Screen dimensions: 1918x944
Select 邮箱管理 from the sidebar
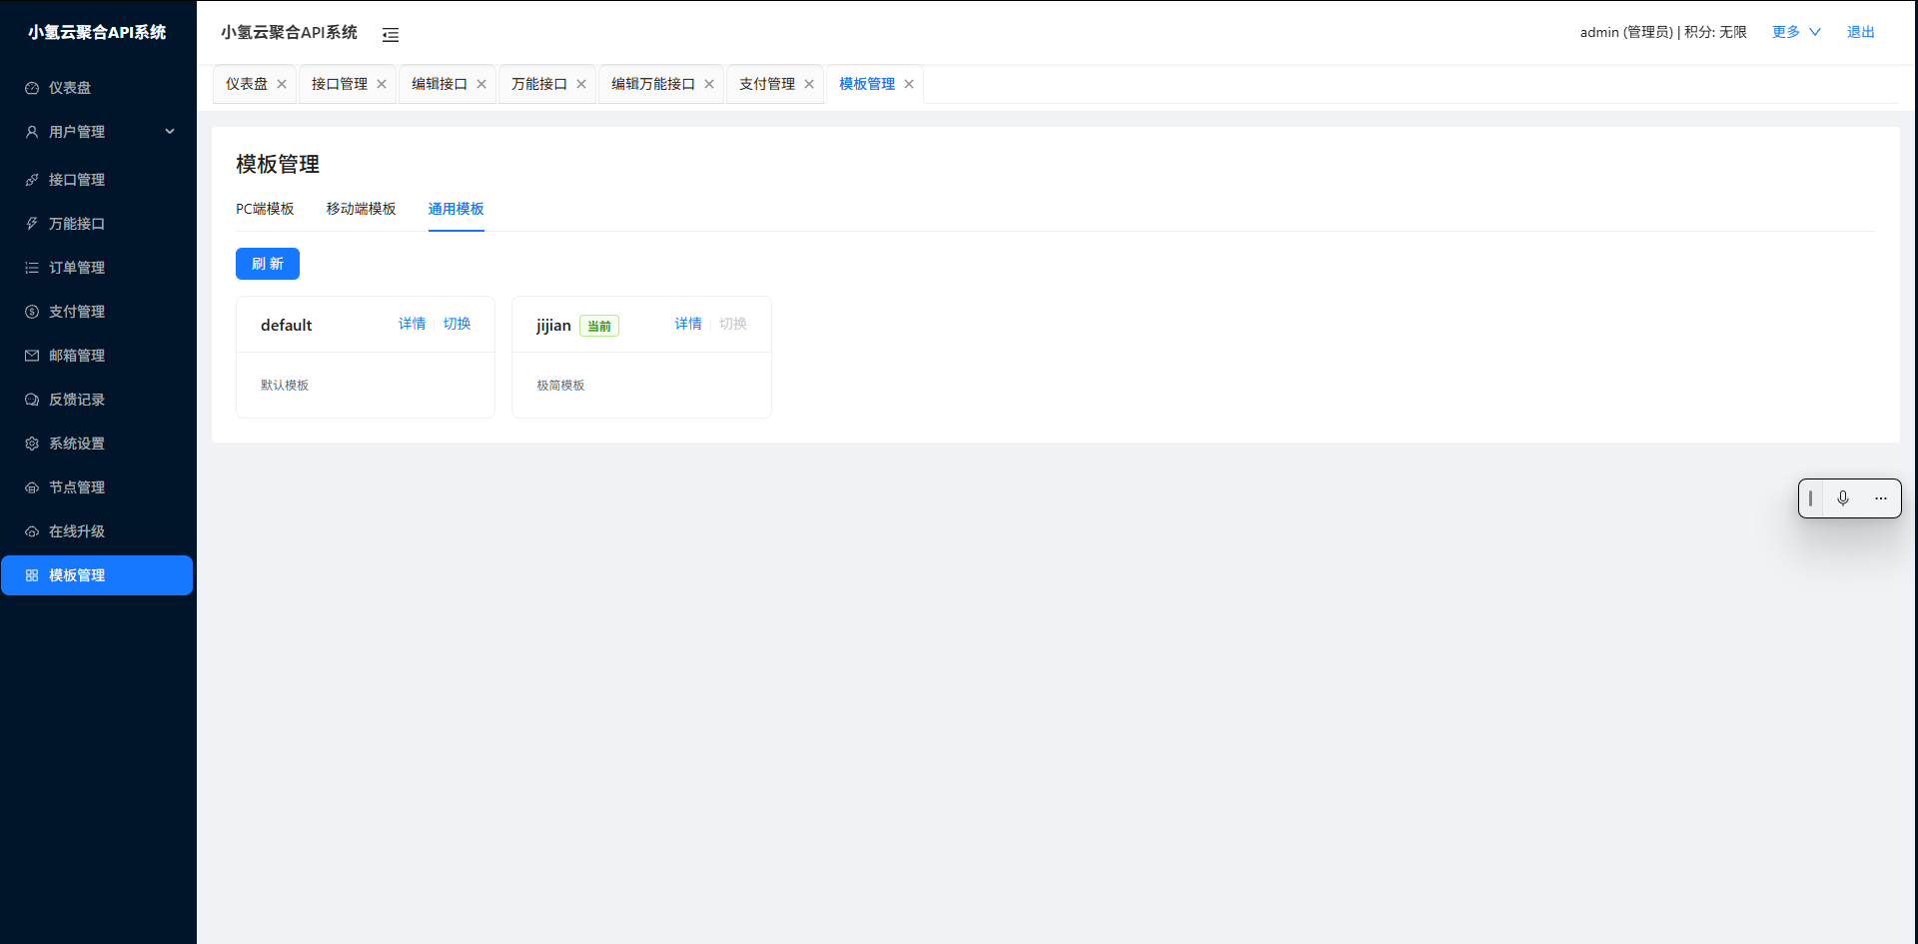(77, 356)
